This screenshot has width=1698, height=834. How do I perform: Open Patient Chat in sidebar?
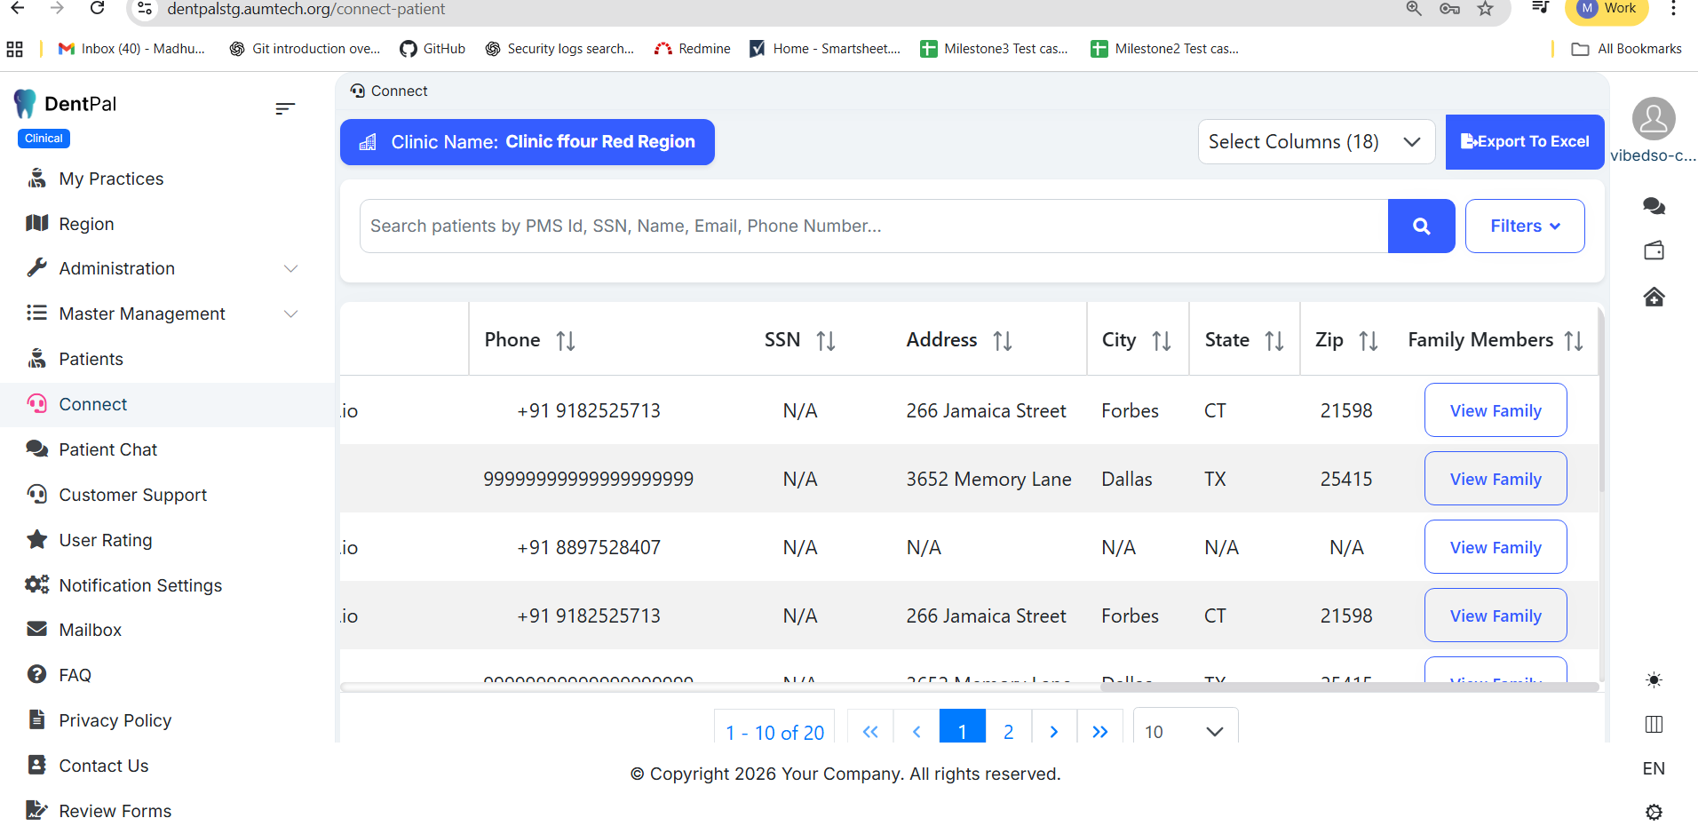click(x=107, y=449)
